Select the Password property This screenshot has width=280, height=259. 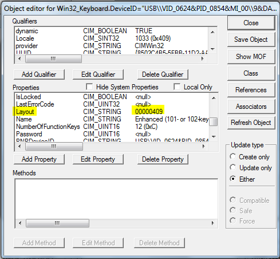click(112, 134)
